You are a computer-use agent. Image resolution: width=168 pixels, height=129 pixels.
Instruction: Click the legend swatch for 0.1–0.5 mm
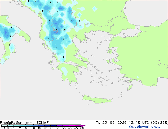point(5,126)
